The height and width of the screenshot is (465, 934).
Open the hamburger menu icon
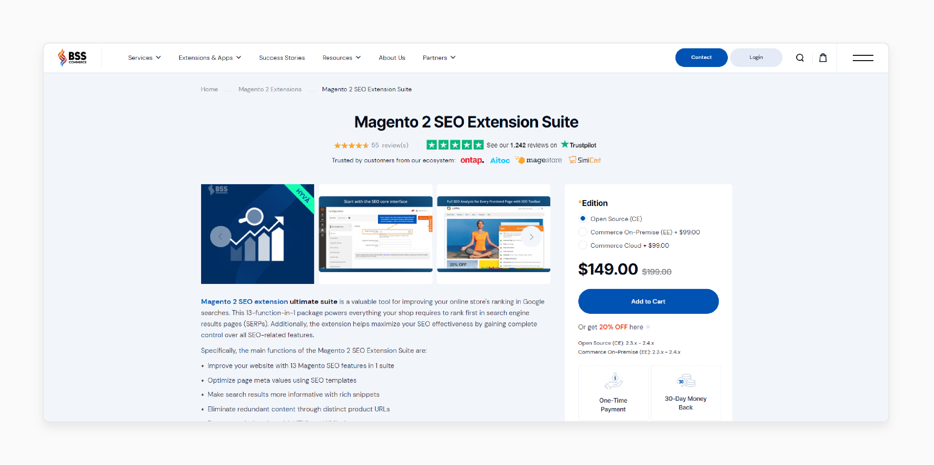[862, 58]
